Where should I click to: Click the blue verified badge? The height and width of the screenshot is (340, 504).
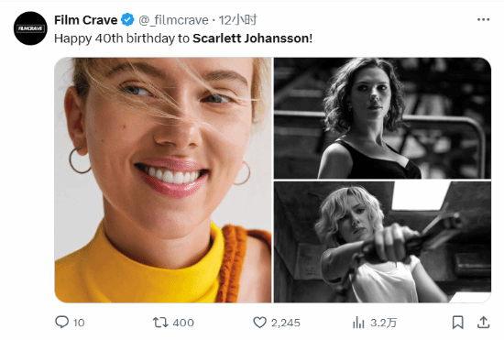127,20
